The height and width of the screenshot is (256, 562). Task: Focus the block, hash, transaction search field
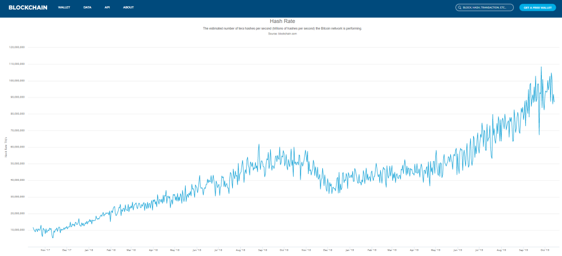(x=486, y=7)
